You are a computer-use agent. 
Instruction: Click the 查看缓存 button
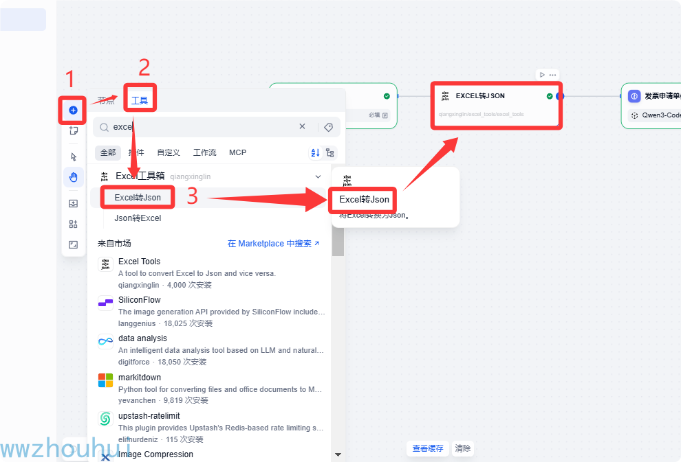point(428,448)
